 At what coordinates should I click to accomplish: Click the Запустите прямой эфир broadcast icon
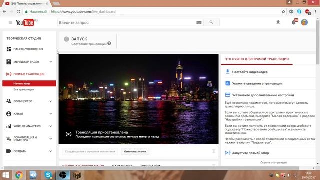[228, 153]
